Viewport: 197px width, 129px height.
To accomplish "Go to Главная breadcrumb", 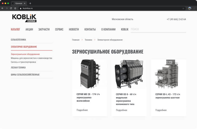I will click(x=76, y=40).
